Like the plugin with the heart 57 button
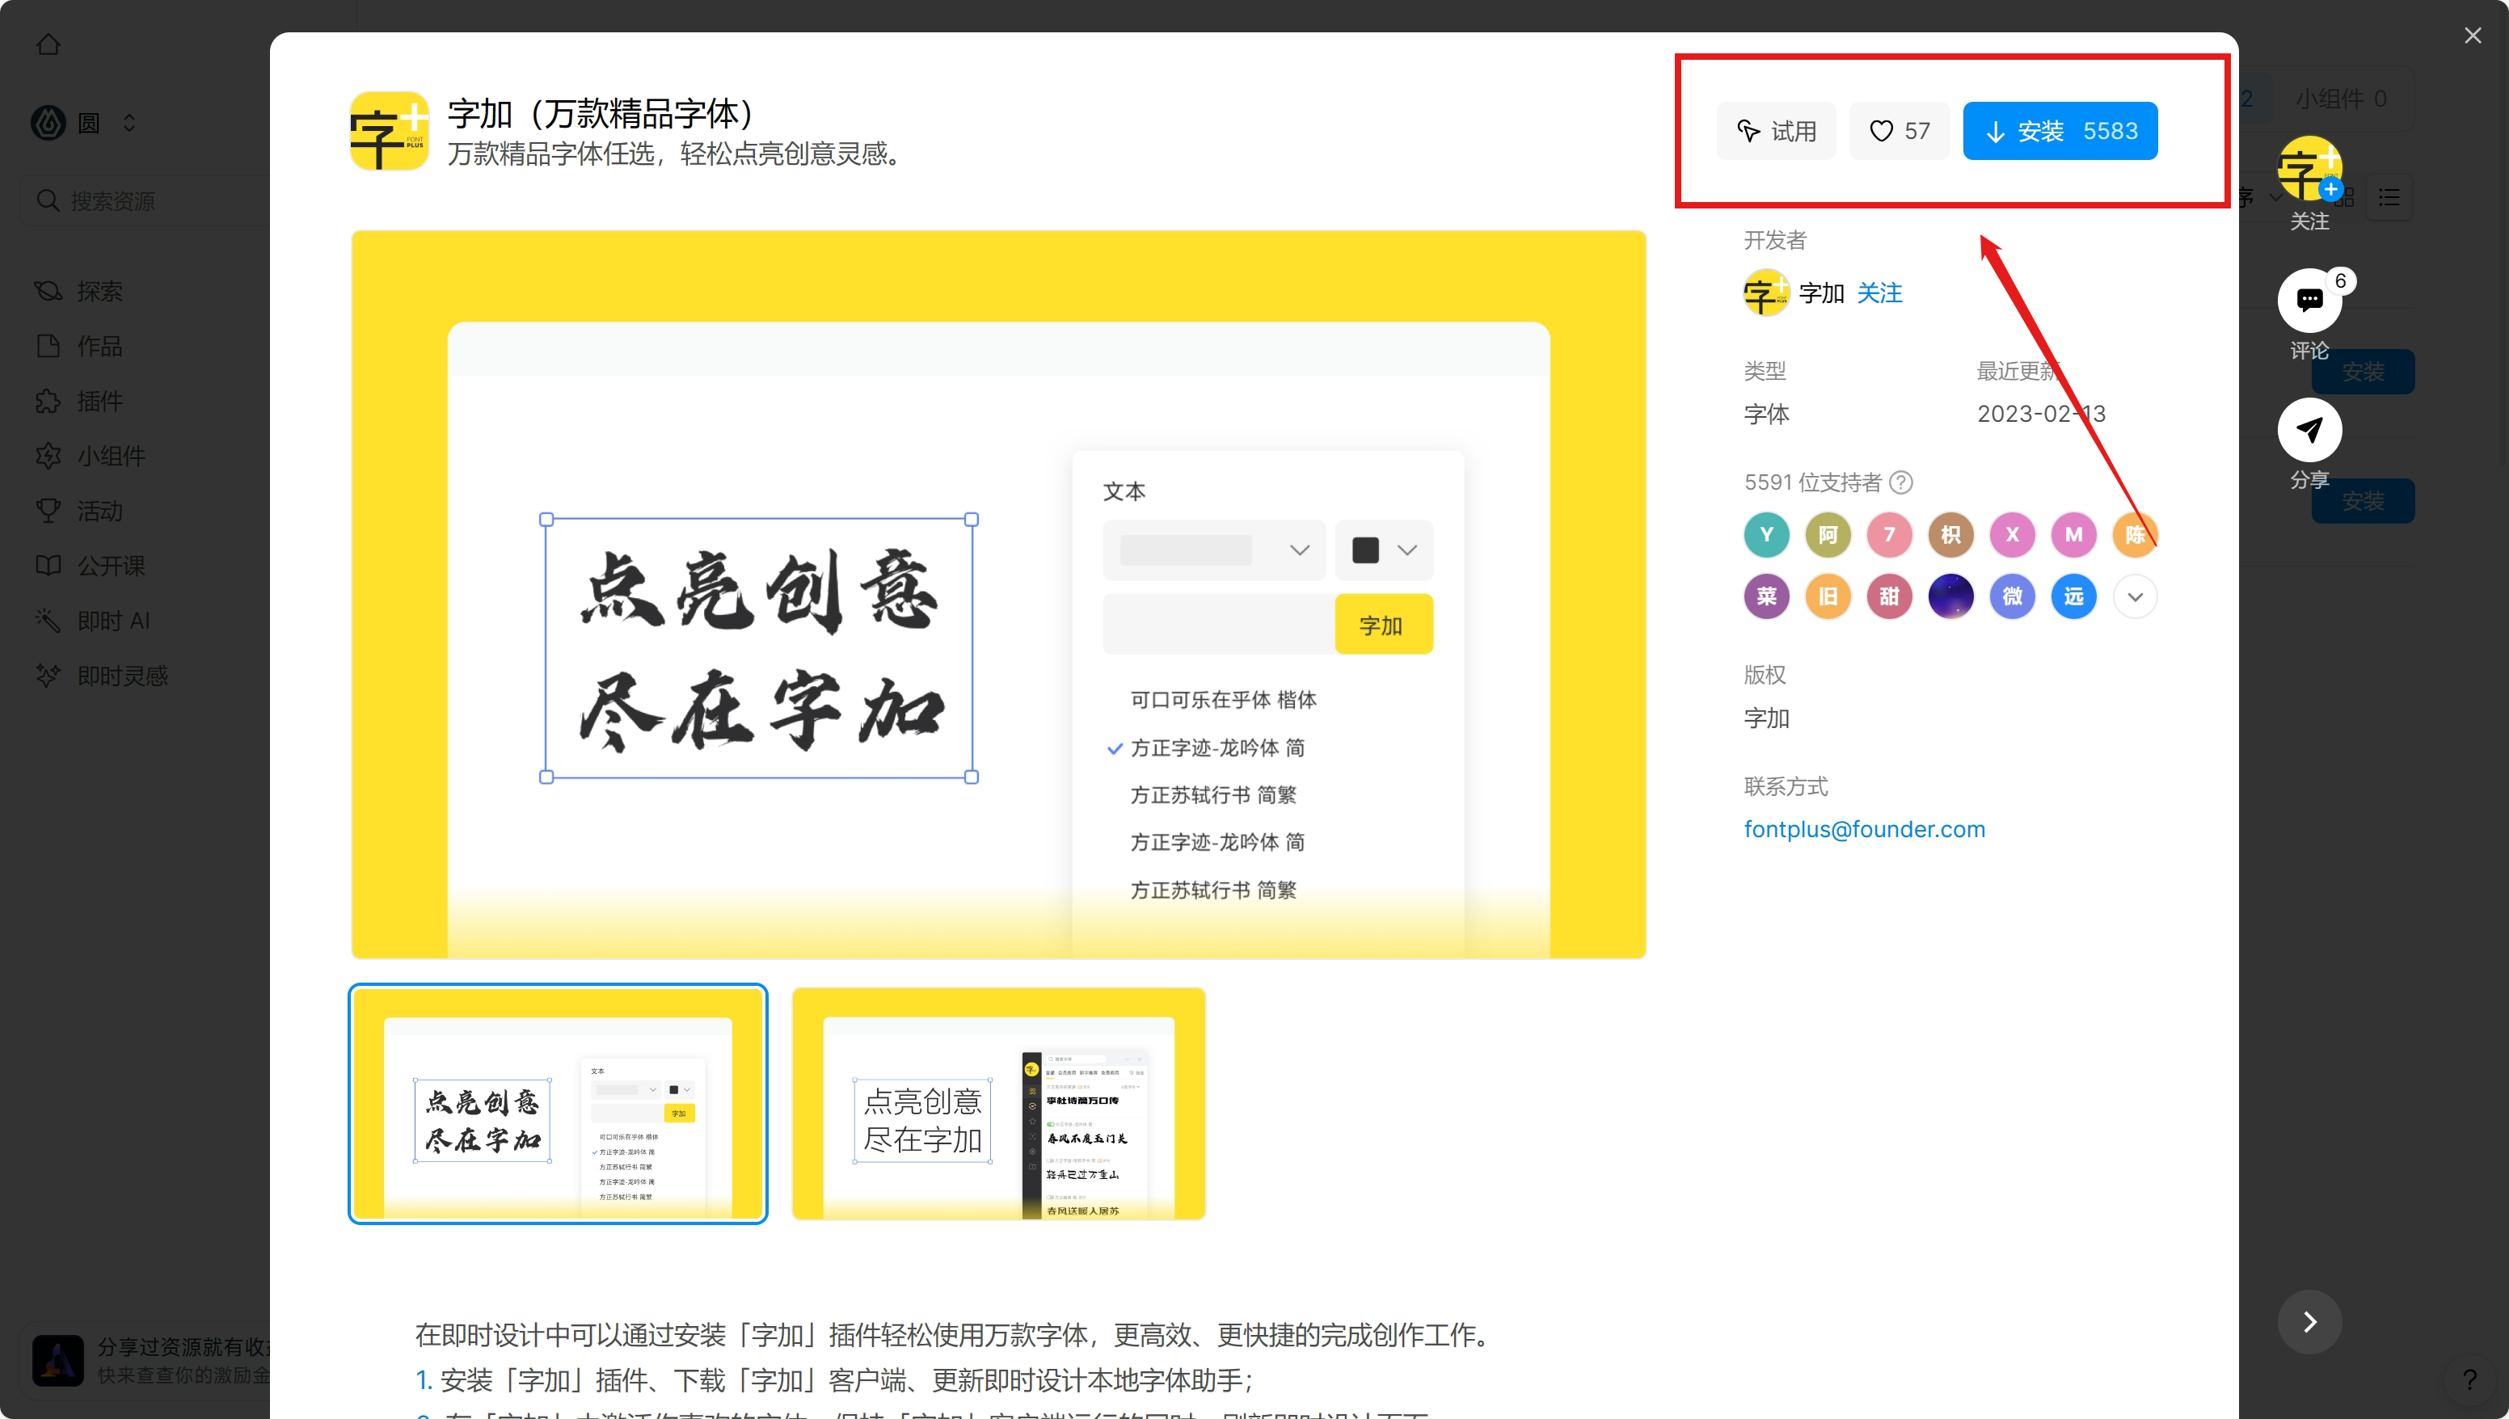Image resolution: width=2509 pixels, height=1419 pixels. point(1899,131)
